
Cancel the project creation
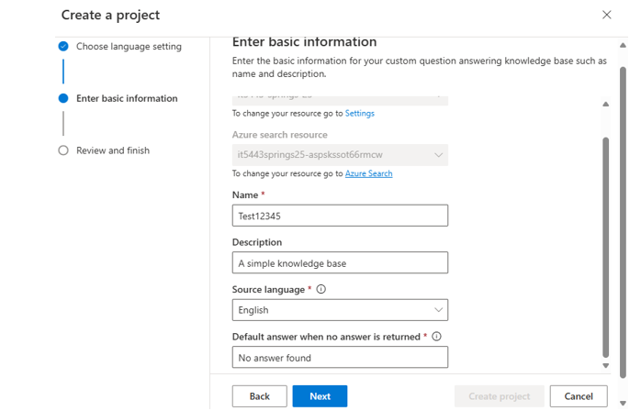[x=578, y=396]
